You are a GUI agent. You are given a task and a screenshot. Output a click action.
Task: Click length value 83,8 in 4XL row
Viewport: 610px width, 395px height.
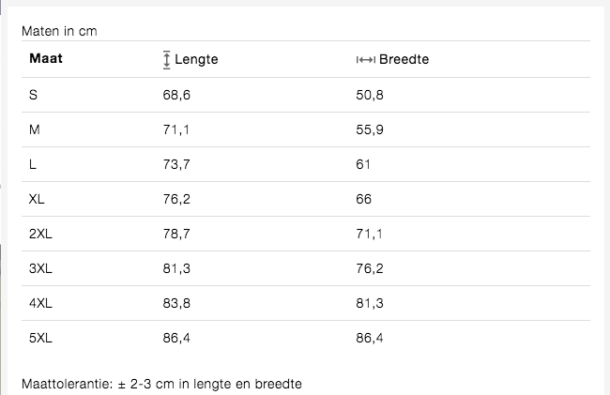tap(176, 303)
